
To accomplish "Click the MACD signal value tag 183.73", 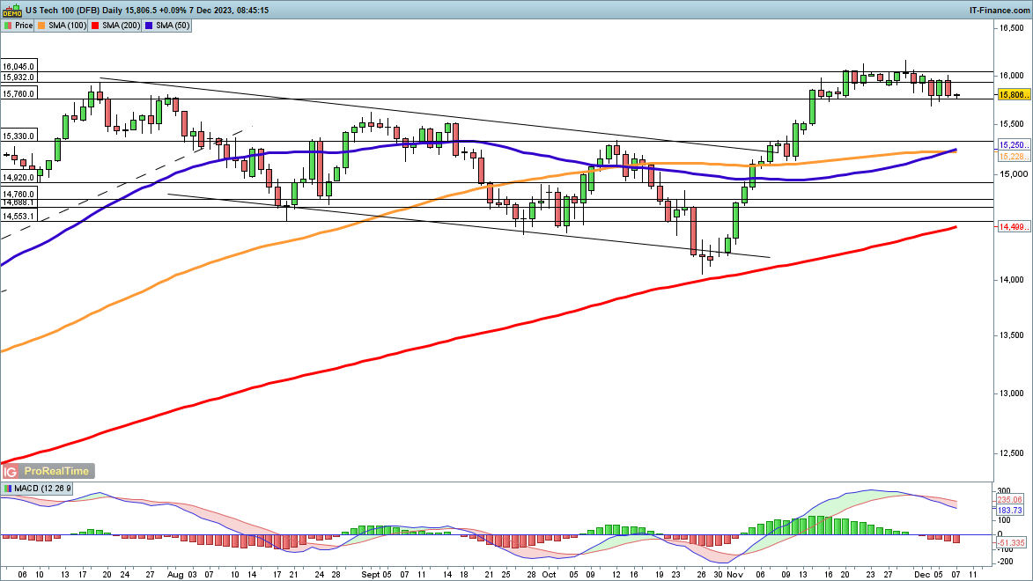I will [1009, 511].
